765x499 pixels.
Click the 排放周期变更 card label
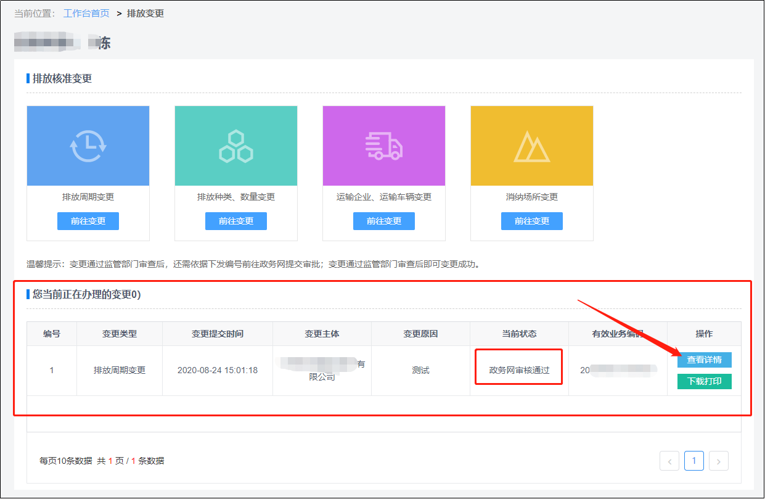tap(88, 197)
